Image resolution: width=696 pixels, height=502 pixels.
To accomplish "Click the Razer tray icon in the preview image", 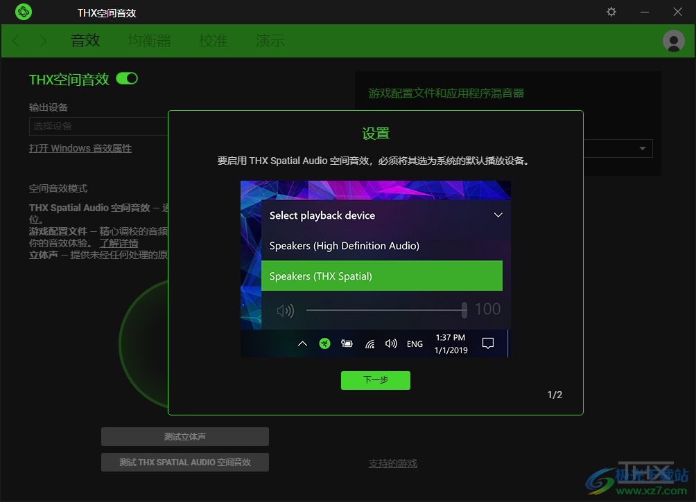I will [324, 343].
